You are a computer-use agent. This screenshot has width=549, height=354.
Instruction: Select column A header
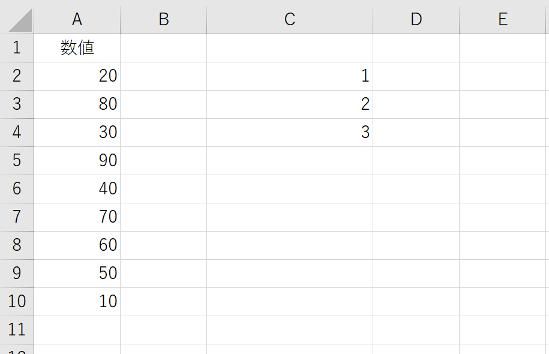(77, 20)
